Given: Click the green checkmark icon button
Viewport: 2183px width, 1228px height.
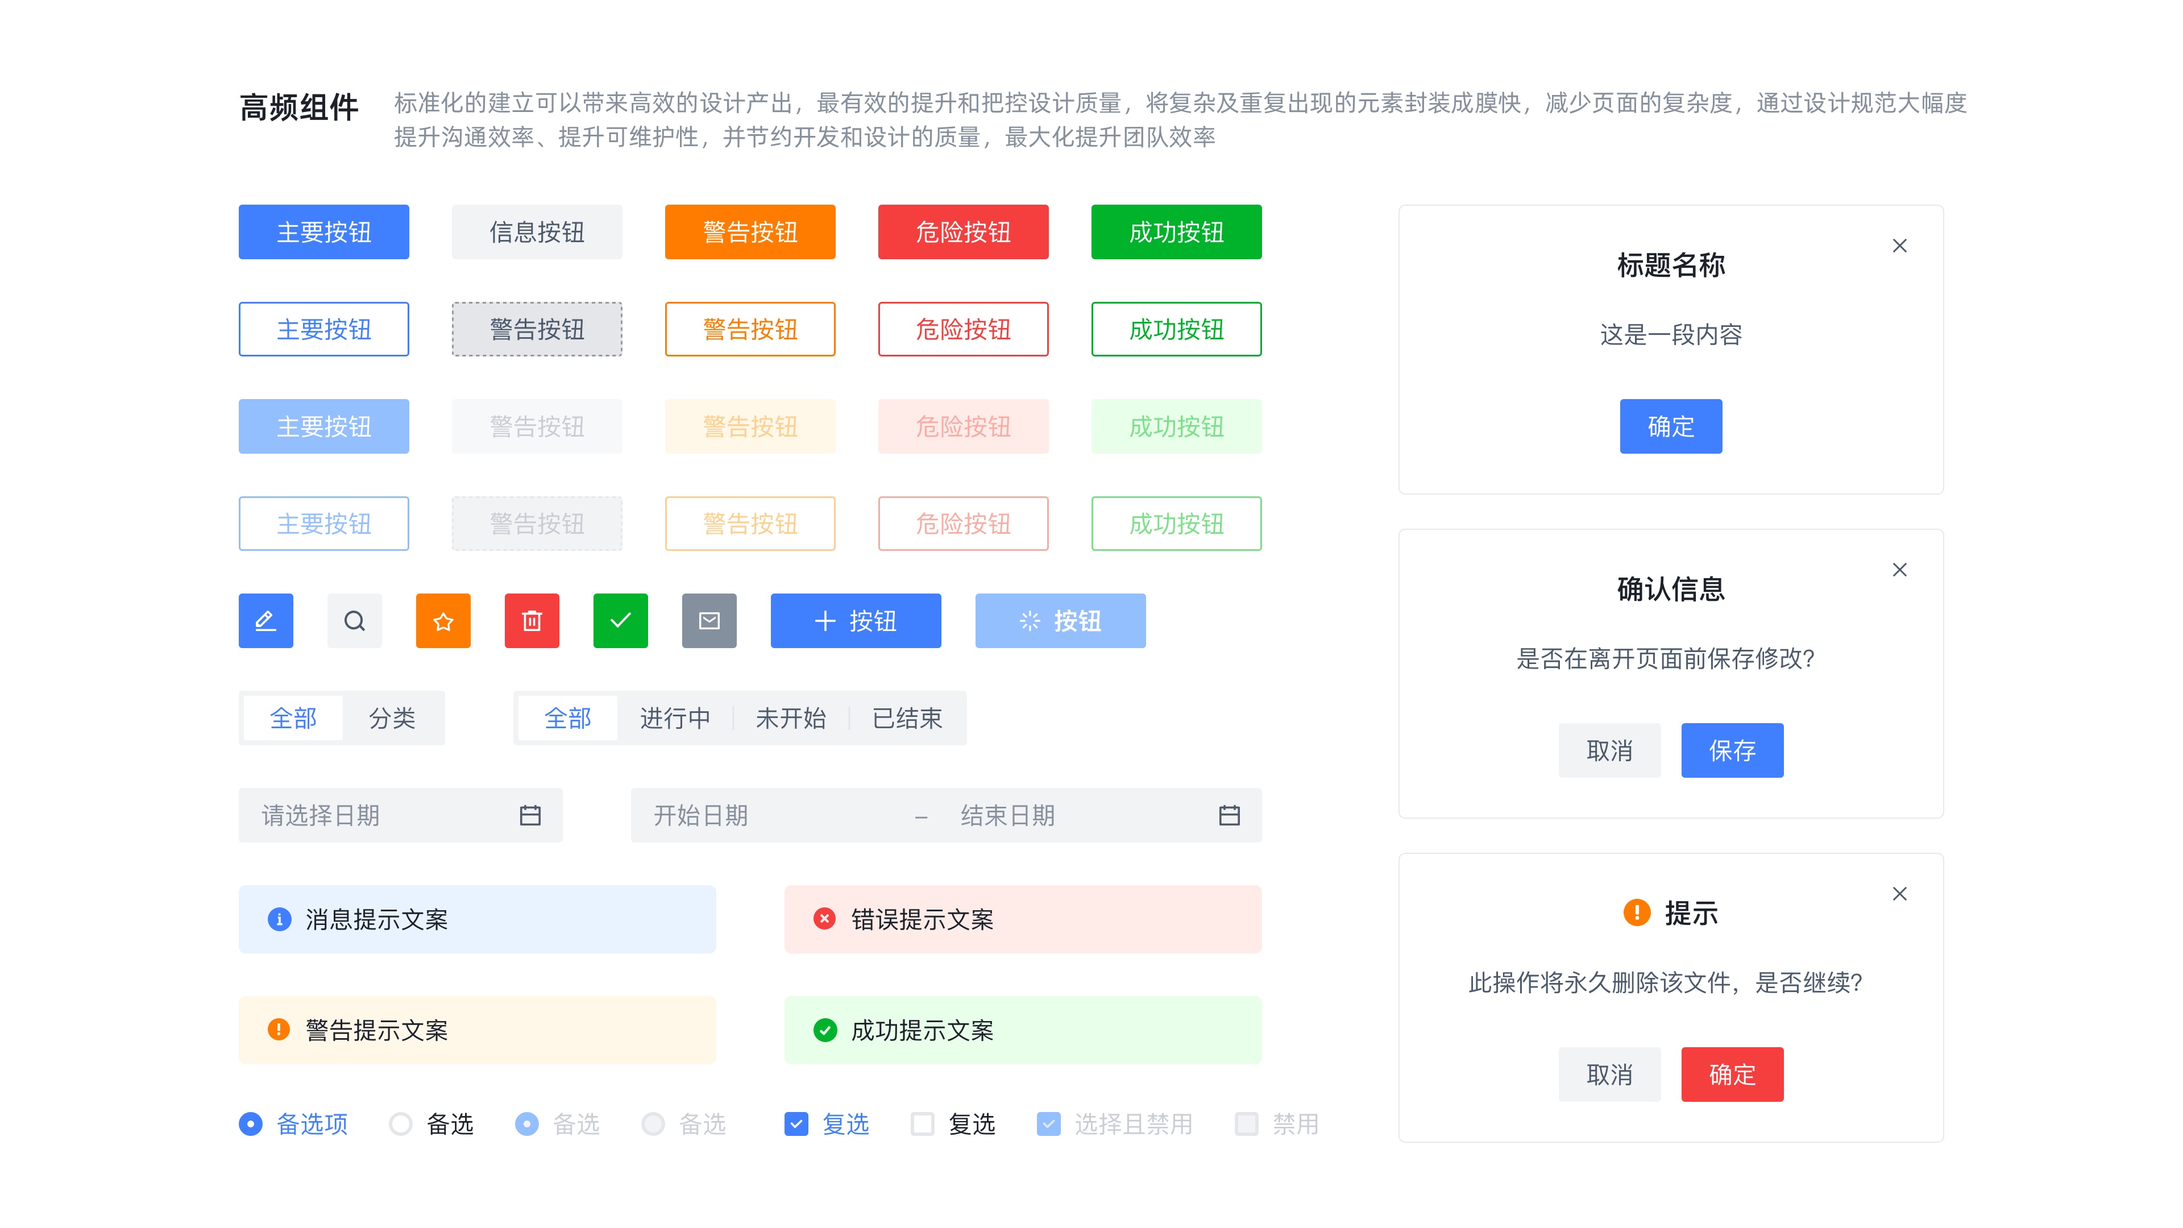Looking at the screenshot, I should pyautogui.click(x=620, y=620).
